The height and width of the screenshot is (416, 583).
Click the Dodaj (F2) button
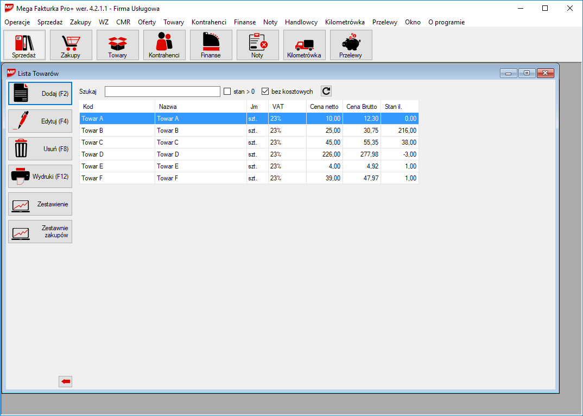tap(40, 93)
